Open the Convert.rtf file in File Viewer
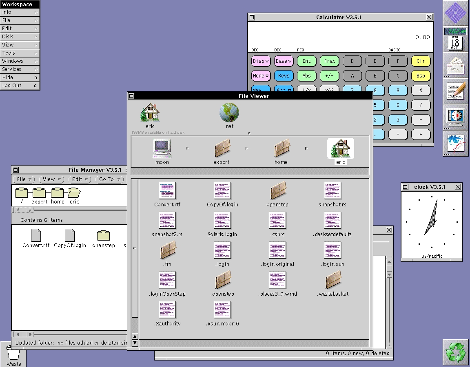The width and height of the screenshot is (470, 367). [167, 191]
